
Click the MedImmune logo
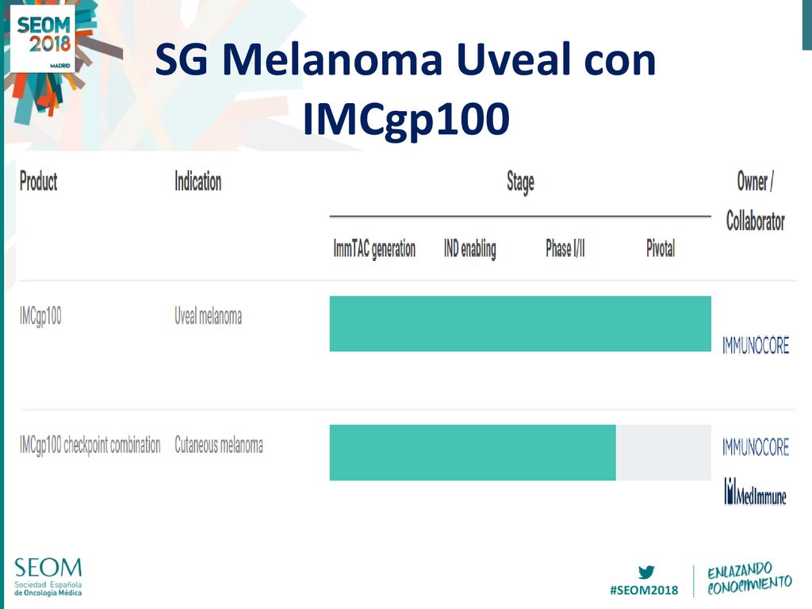pos(755,492)
